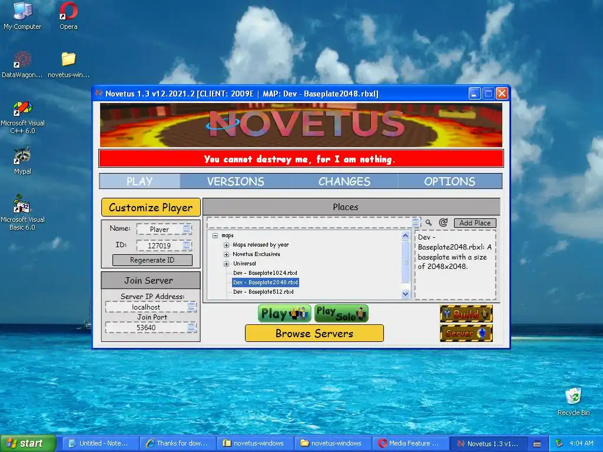Select Maps released by year label
This screenshot has width=603, height=452.
pos(260,245)
